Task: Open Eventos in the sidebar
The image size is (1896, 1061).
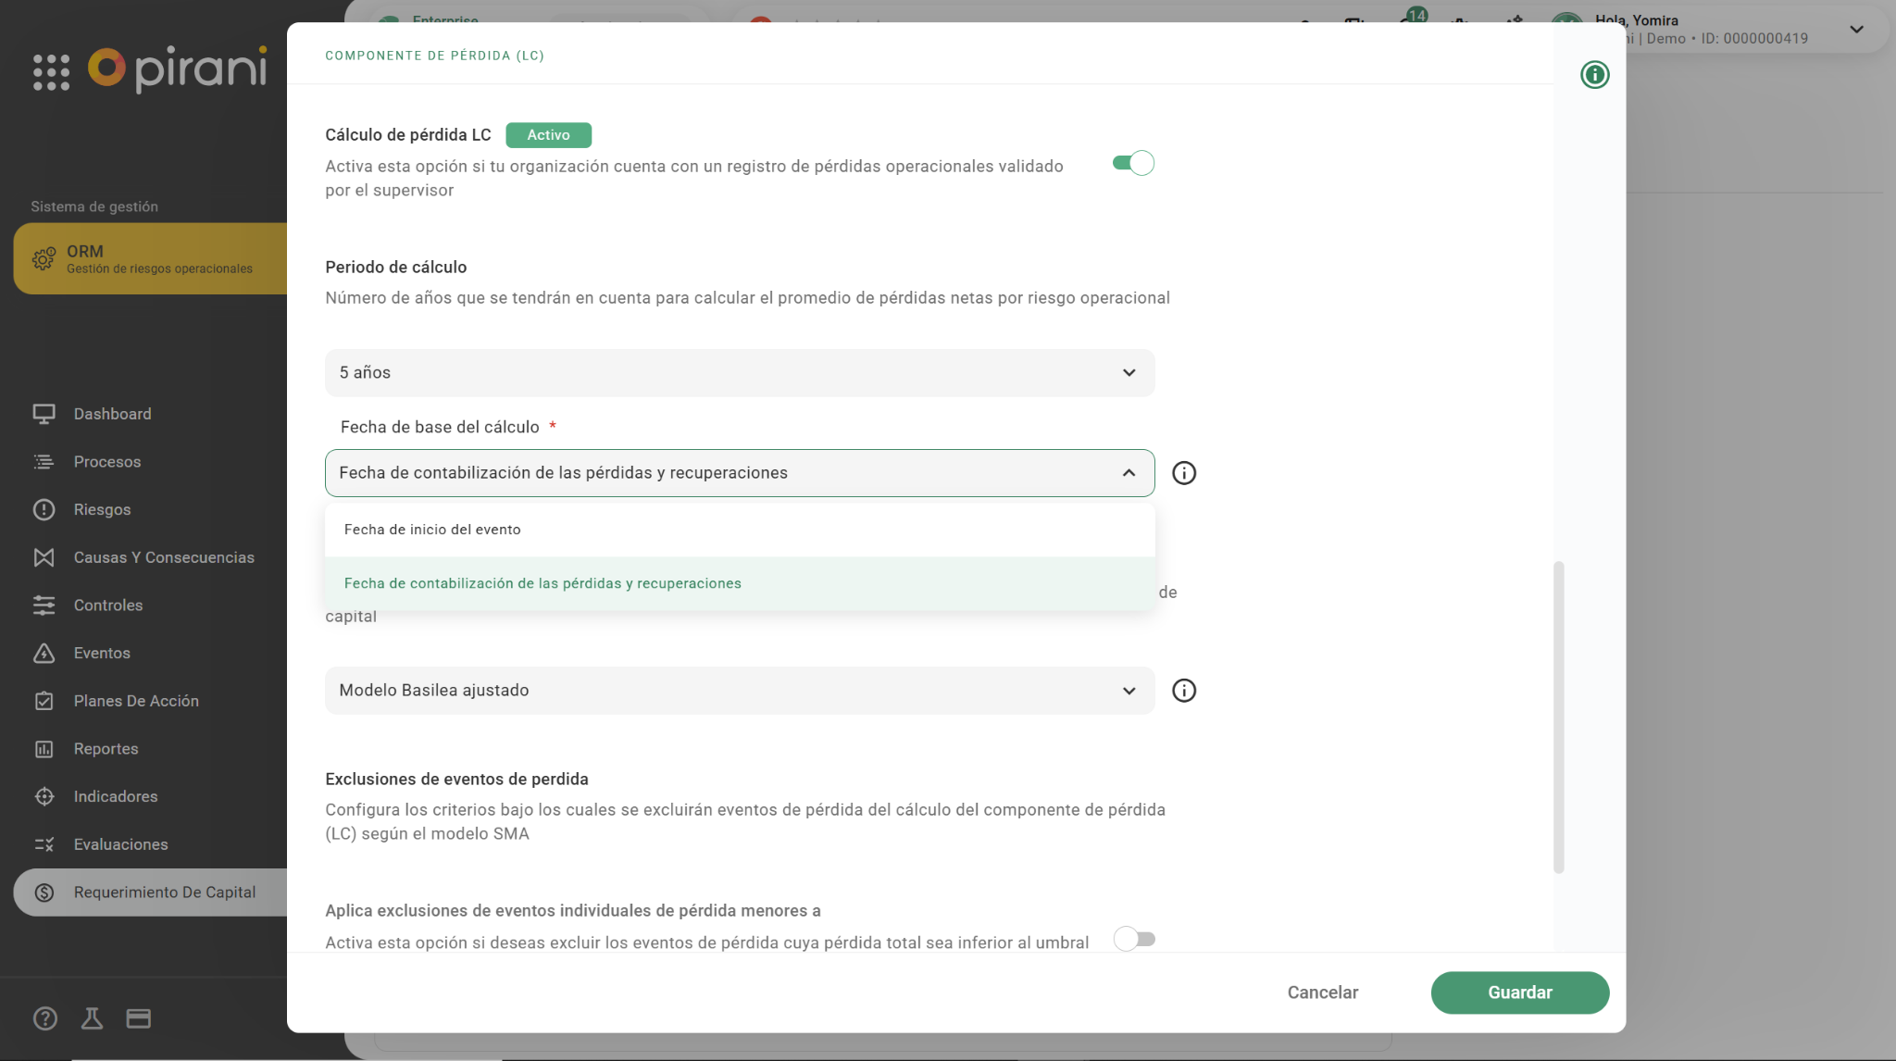Action: [x=102, y=653]
